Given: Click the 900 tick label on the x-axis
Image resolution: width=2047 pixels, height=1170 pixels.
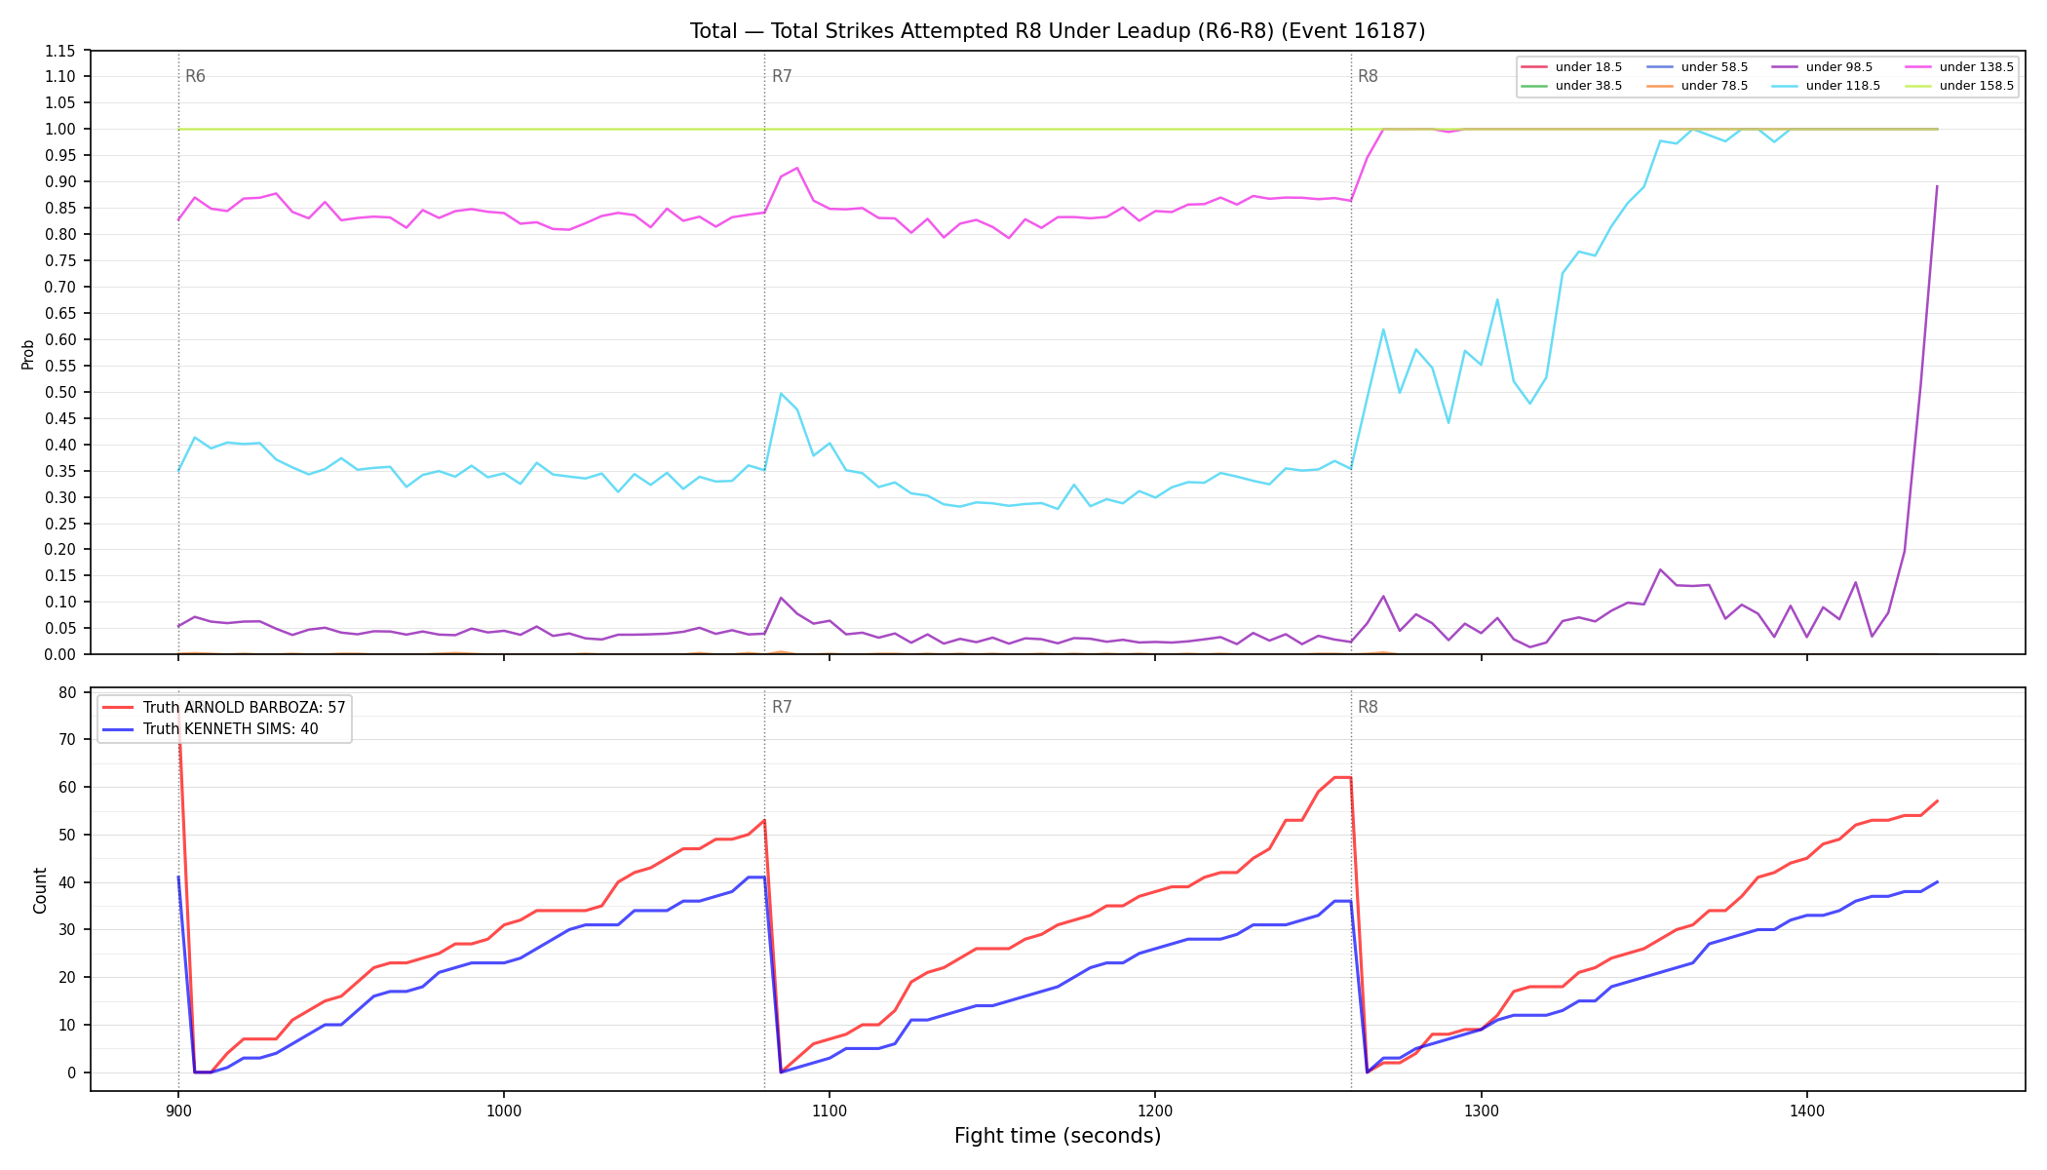Looking at the screenshot, I should [178, 1110].
